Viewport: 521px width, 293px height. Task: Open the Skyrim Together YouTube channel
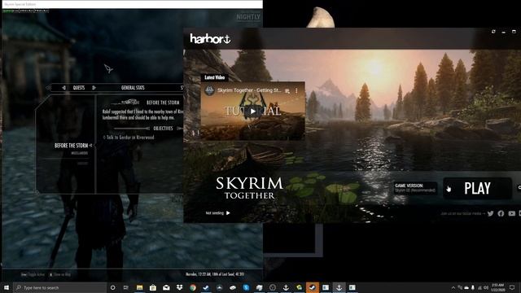pyautogui.click(x=512, y=213)
